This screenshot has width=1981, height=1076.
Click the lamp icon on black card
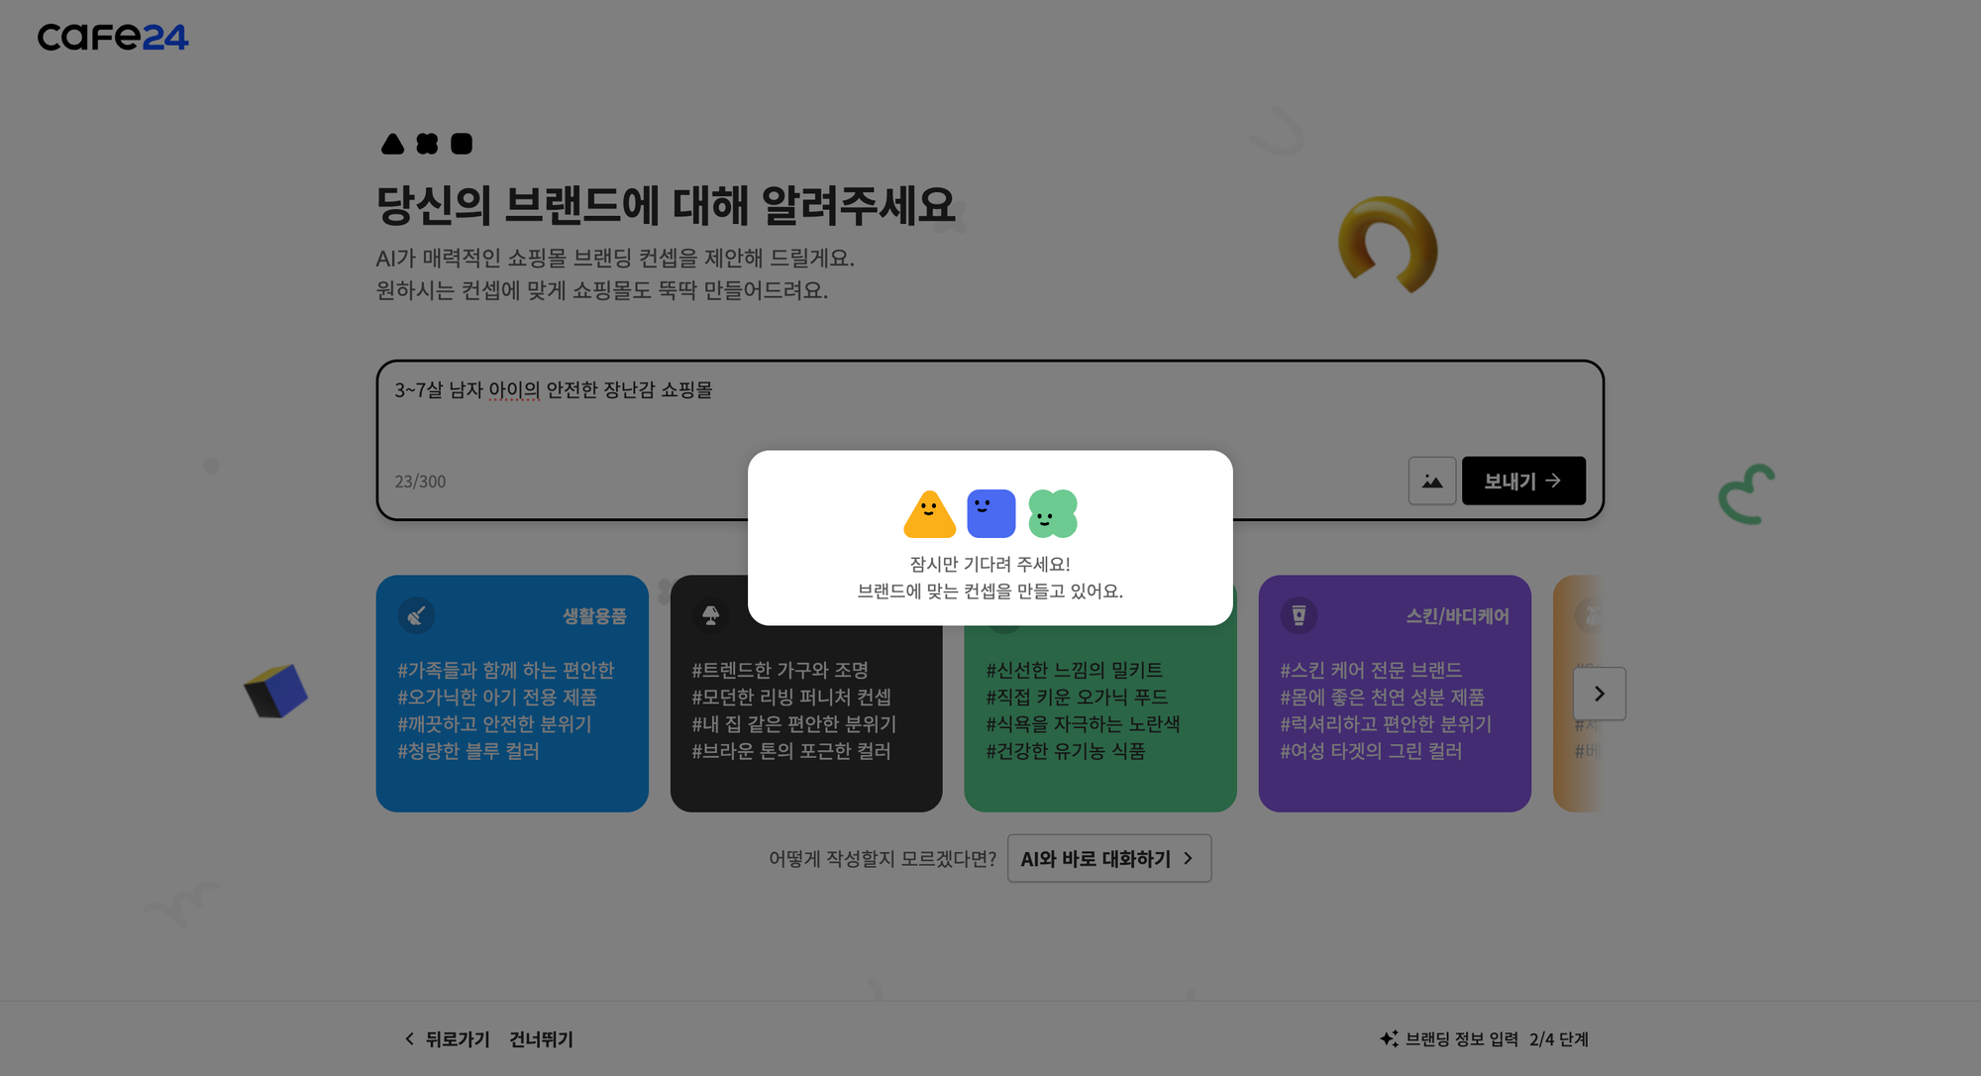click(x=711, y=615)
